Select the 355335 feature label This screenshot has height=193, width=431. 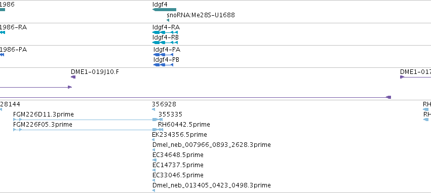click(x=170, y=114)
